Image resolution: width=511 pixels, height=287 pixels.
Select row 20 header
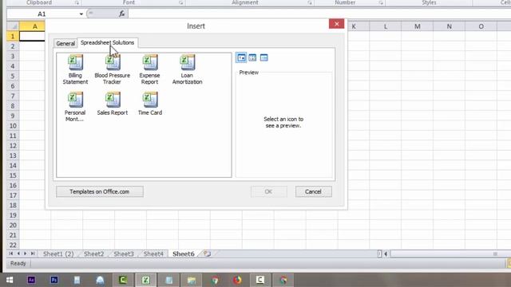[x=13, y=225]
